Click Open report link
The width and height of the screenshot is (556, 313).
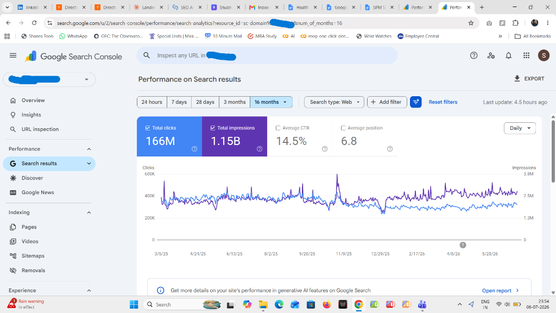500,291
